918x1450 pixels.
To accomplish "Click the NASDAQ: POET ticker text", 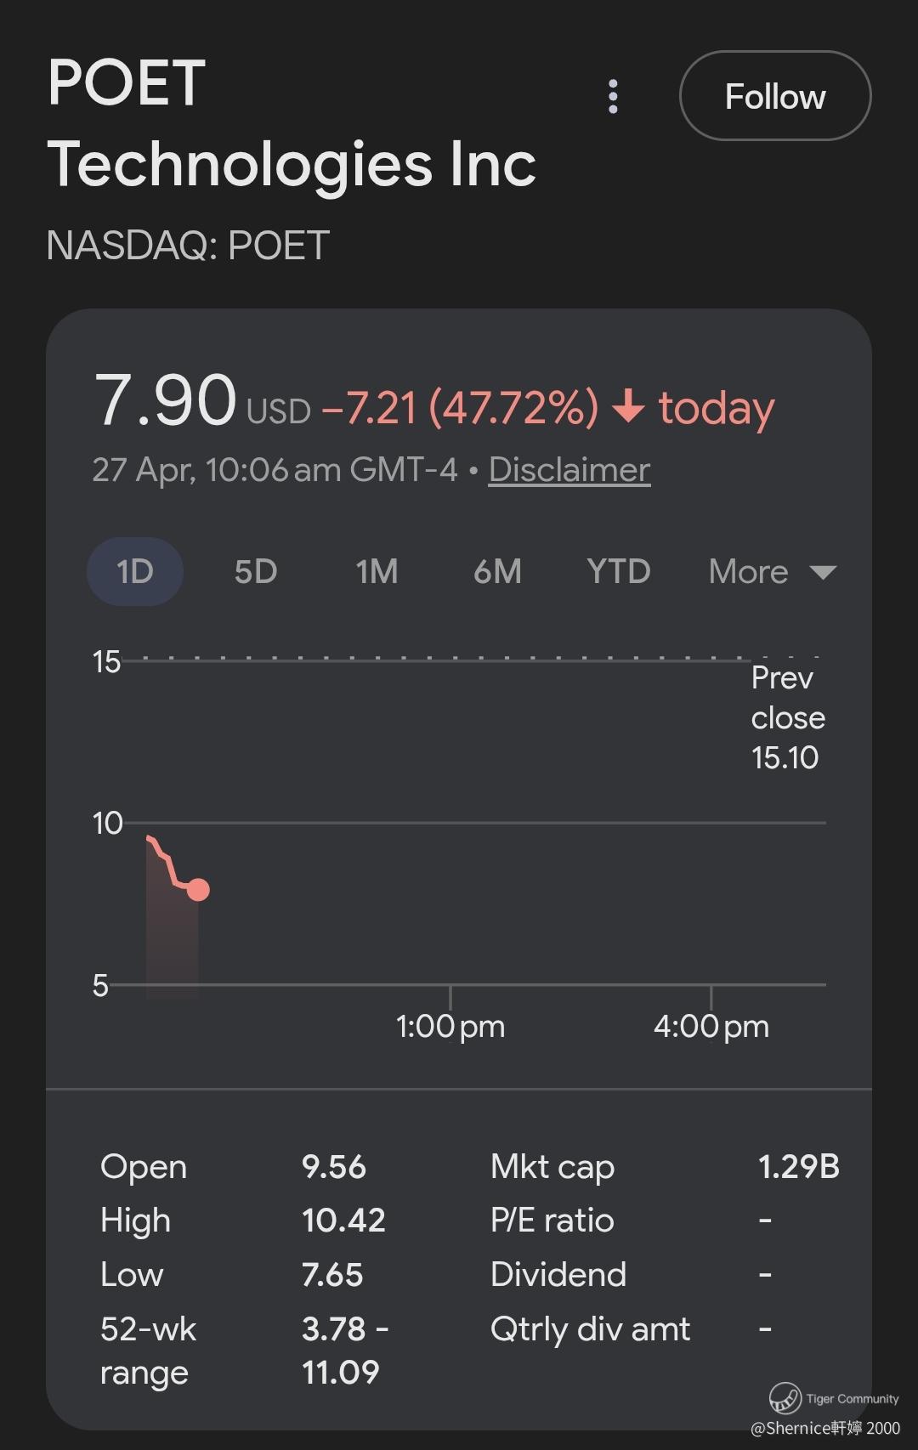I will click(x=188, y=246).
